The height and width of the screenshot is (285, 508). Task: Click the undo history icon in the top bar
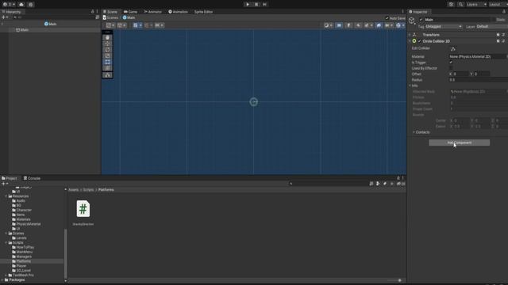(x=452, y=5)
